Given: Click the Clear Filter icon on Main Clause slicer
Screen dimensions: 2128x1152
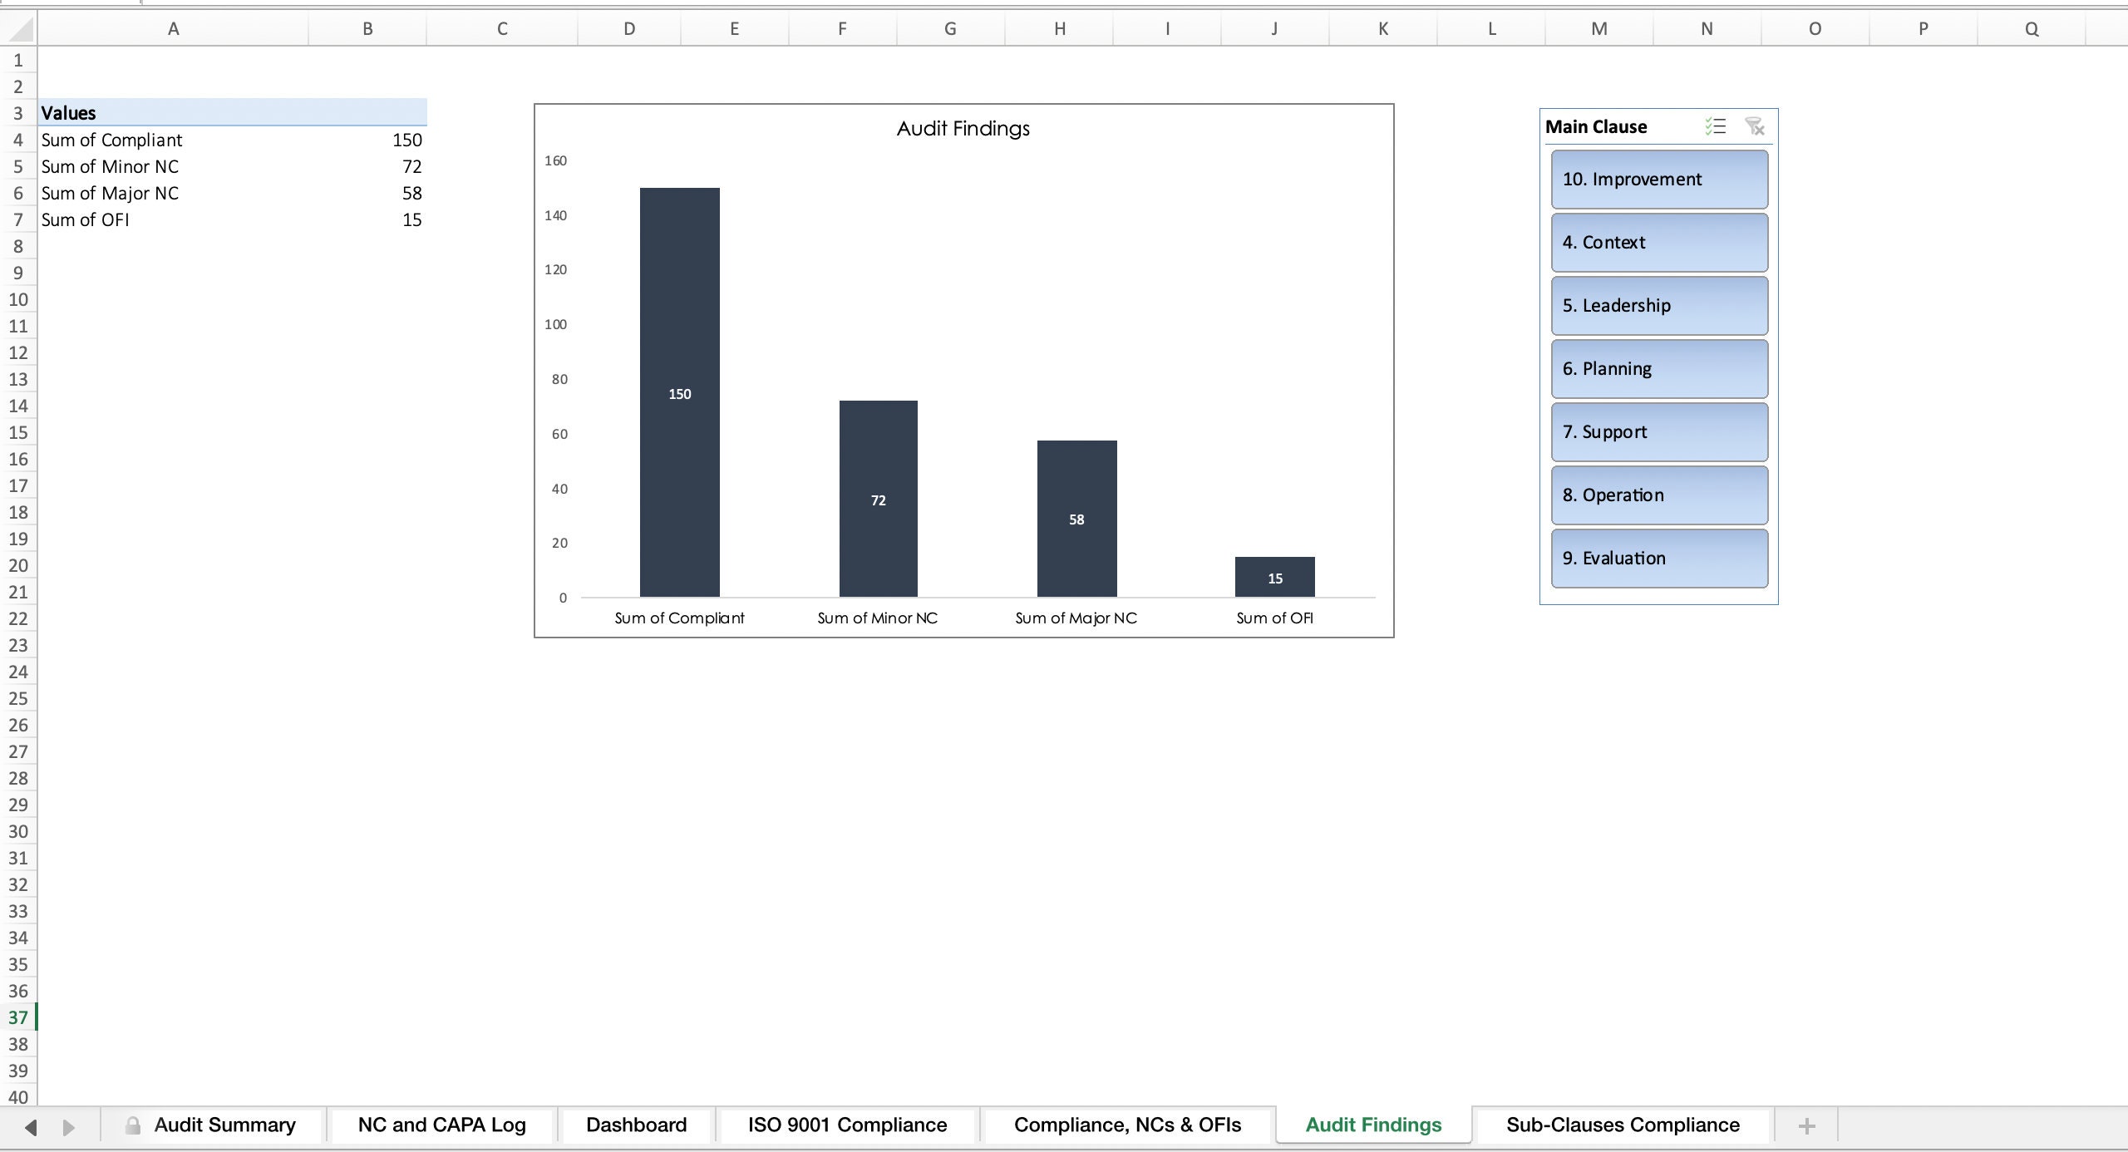Looking at the screenshot, I should pyautogui.click(x=1755, y=126).
